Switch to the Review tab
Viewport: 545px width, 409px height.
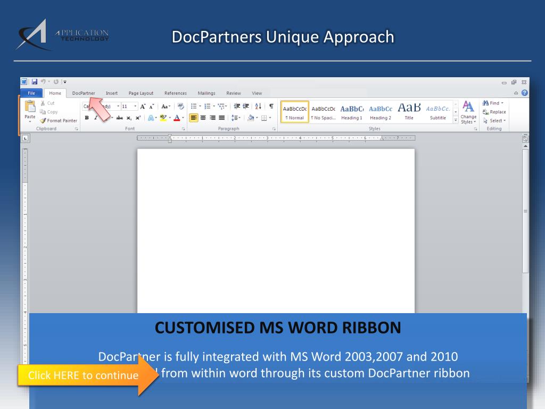click(x=234, y=93)
